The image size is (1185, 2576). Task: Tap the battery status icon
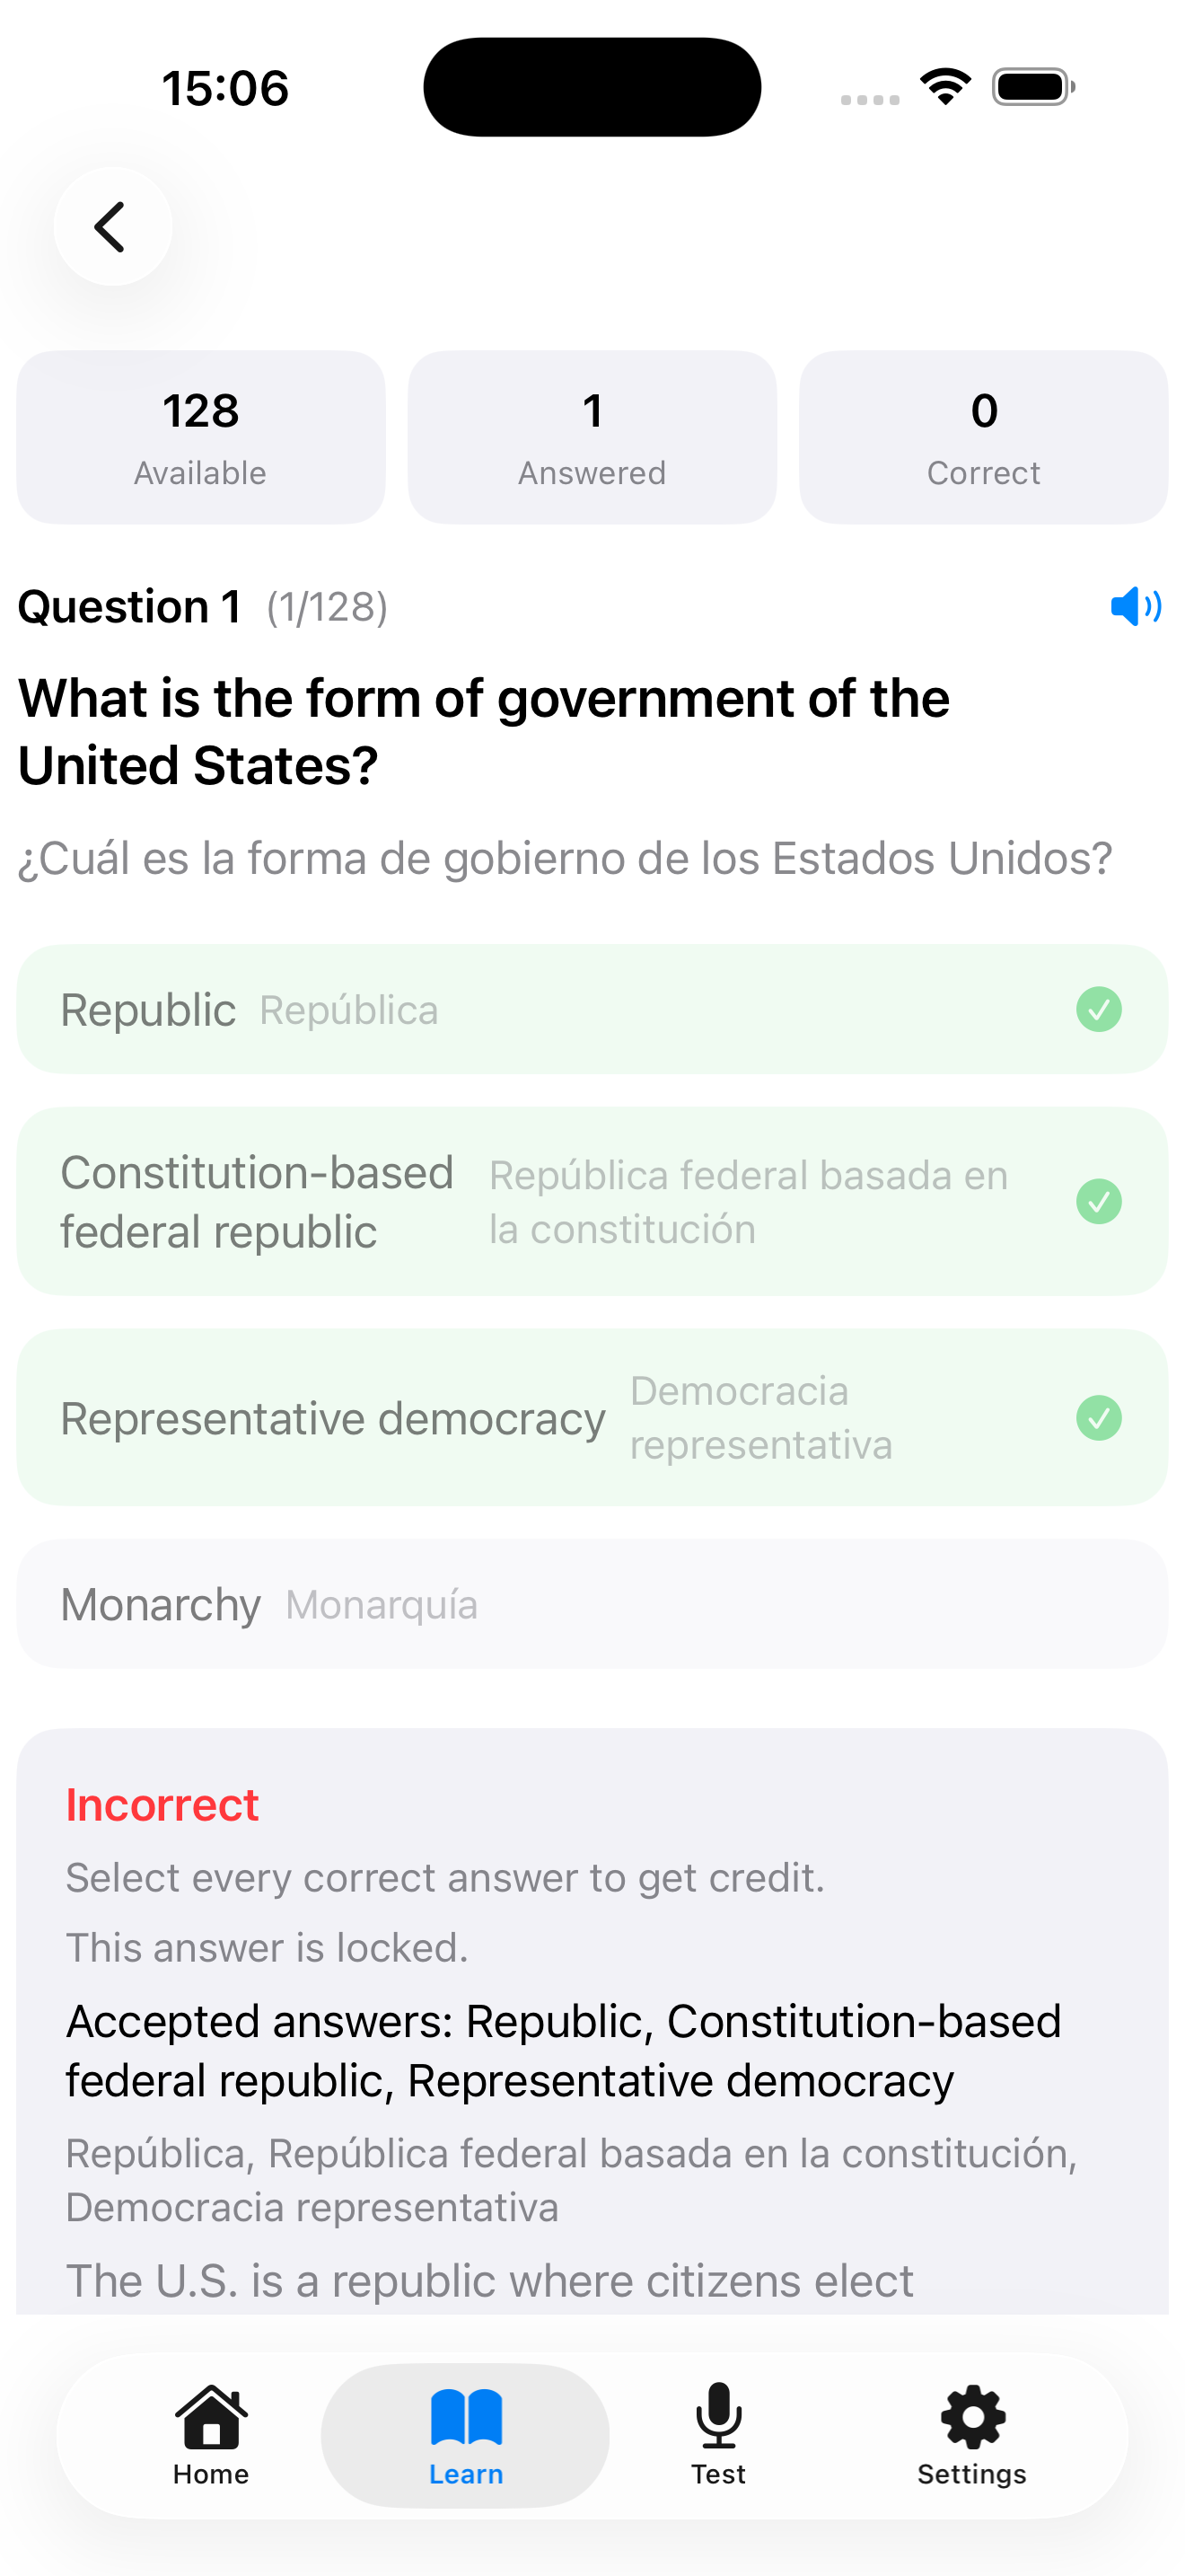coord(1032,87)
